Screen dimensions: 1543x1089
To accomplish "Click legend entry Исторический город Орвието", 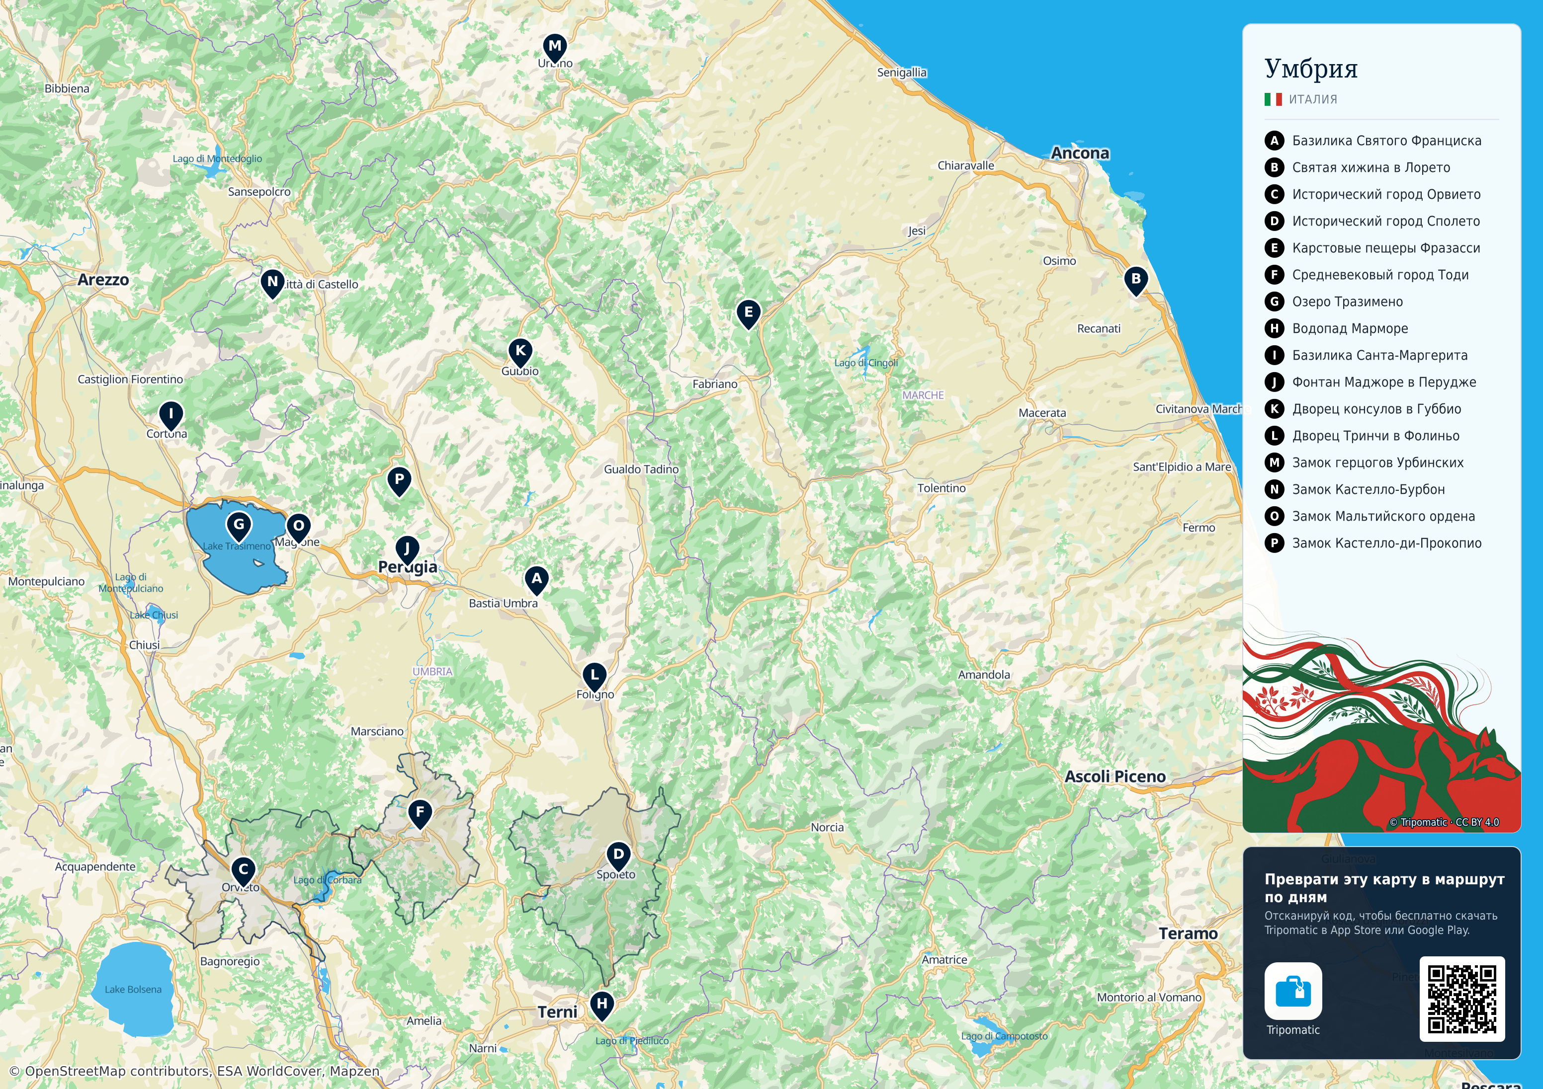I will pyautogui.click(x=1372, y=194).
